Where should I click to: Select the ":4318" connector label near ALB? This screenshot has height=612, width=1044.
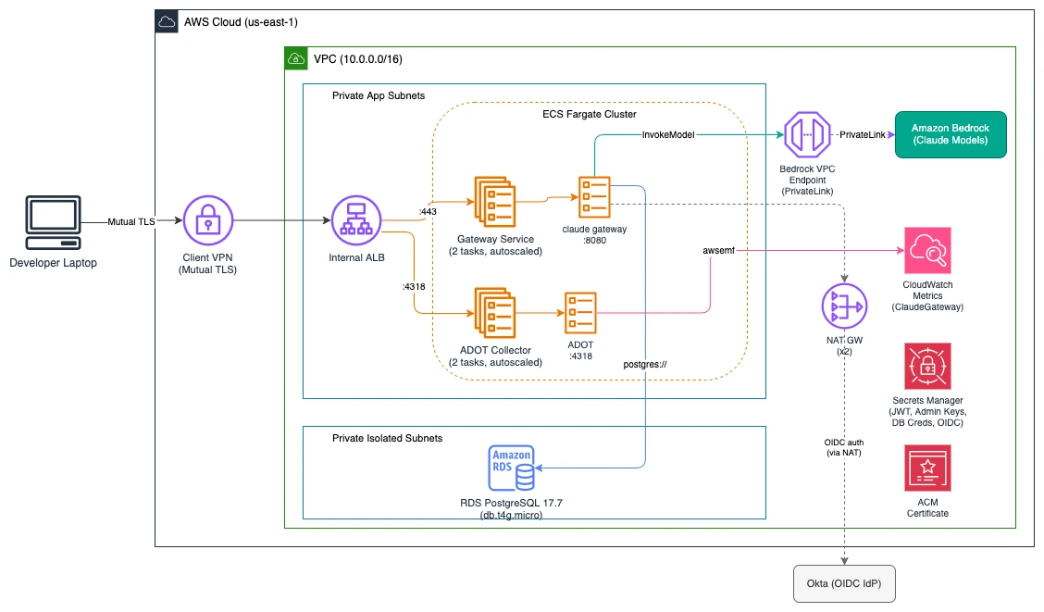[414, 286]
